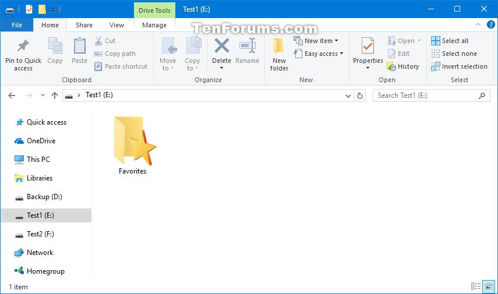Viewport: 498px width, 294px height.
Task: Click the drive icon in title bar
Action: 10,10
